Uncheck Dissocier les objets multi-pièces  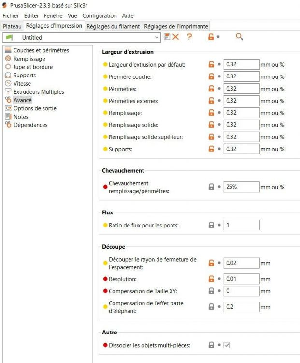[227, 345]
